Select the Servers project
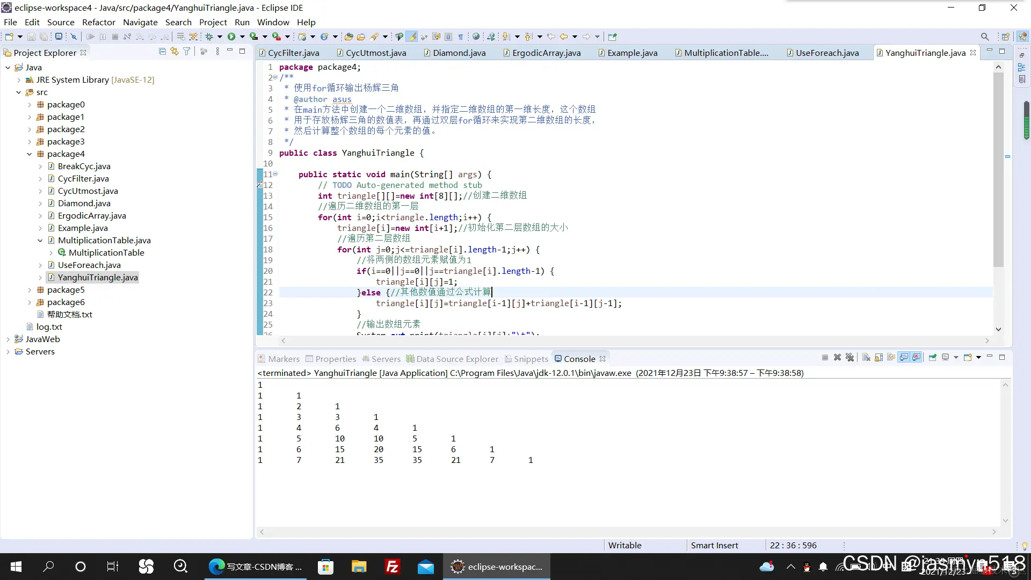1031x580 pixels. tap(40, 352)
